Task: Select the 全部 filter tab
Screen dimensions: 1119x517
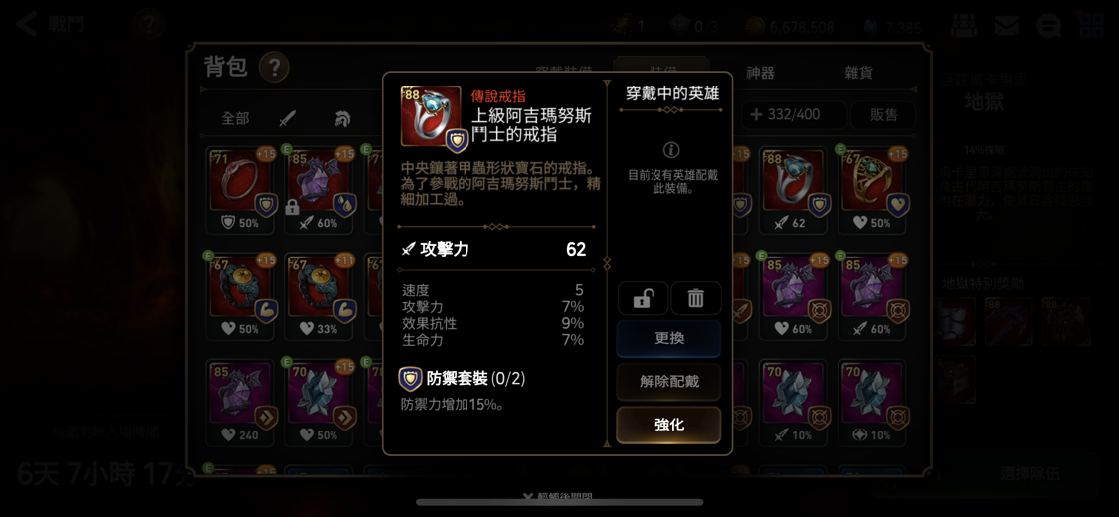Action: point(235,118)
